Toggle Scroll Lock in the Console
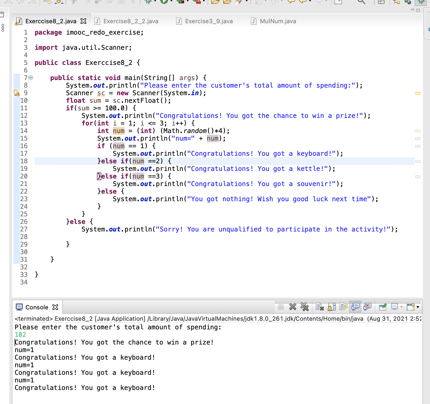The image size is (430, 404). (332, 307)
